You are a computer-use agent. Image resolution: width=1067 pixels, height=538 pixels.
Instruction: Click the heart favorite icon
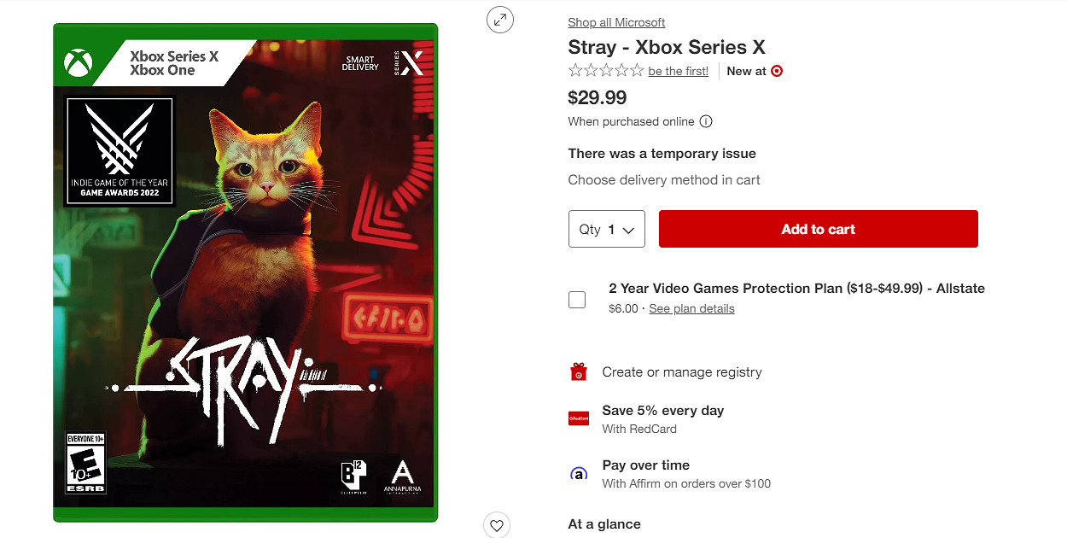497,525
